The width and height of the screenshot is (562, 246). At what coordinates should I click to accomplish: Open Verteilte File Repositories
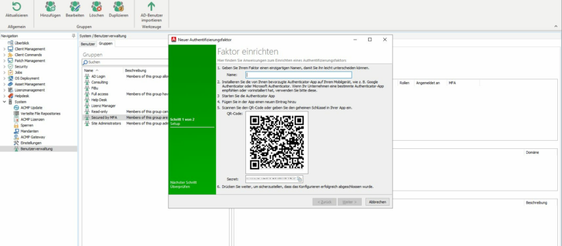(40, 113)
